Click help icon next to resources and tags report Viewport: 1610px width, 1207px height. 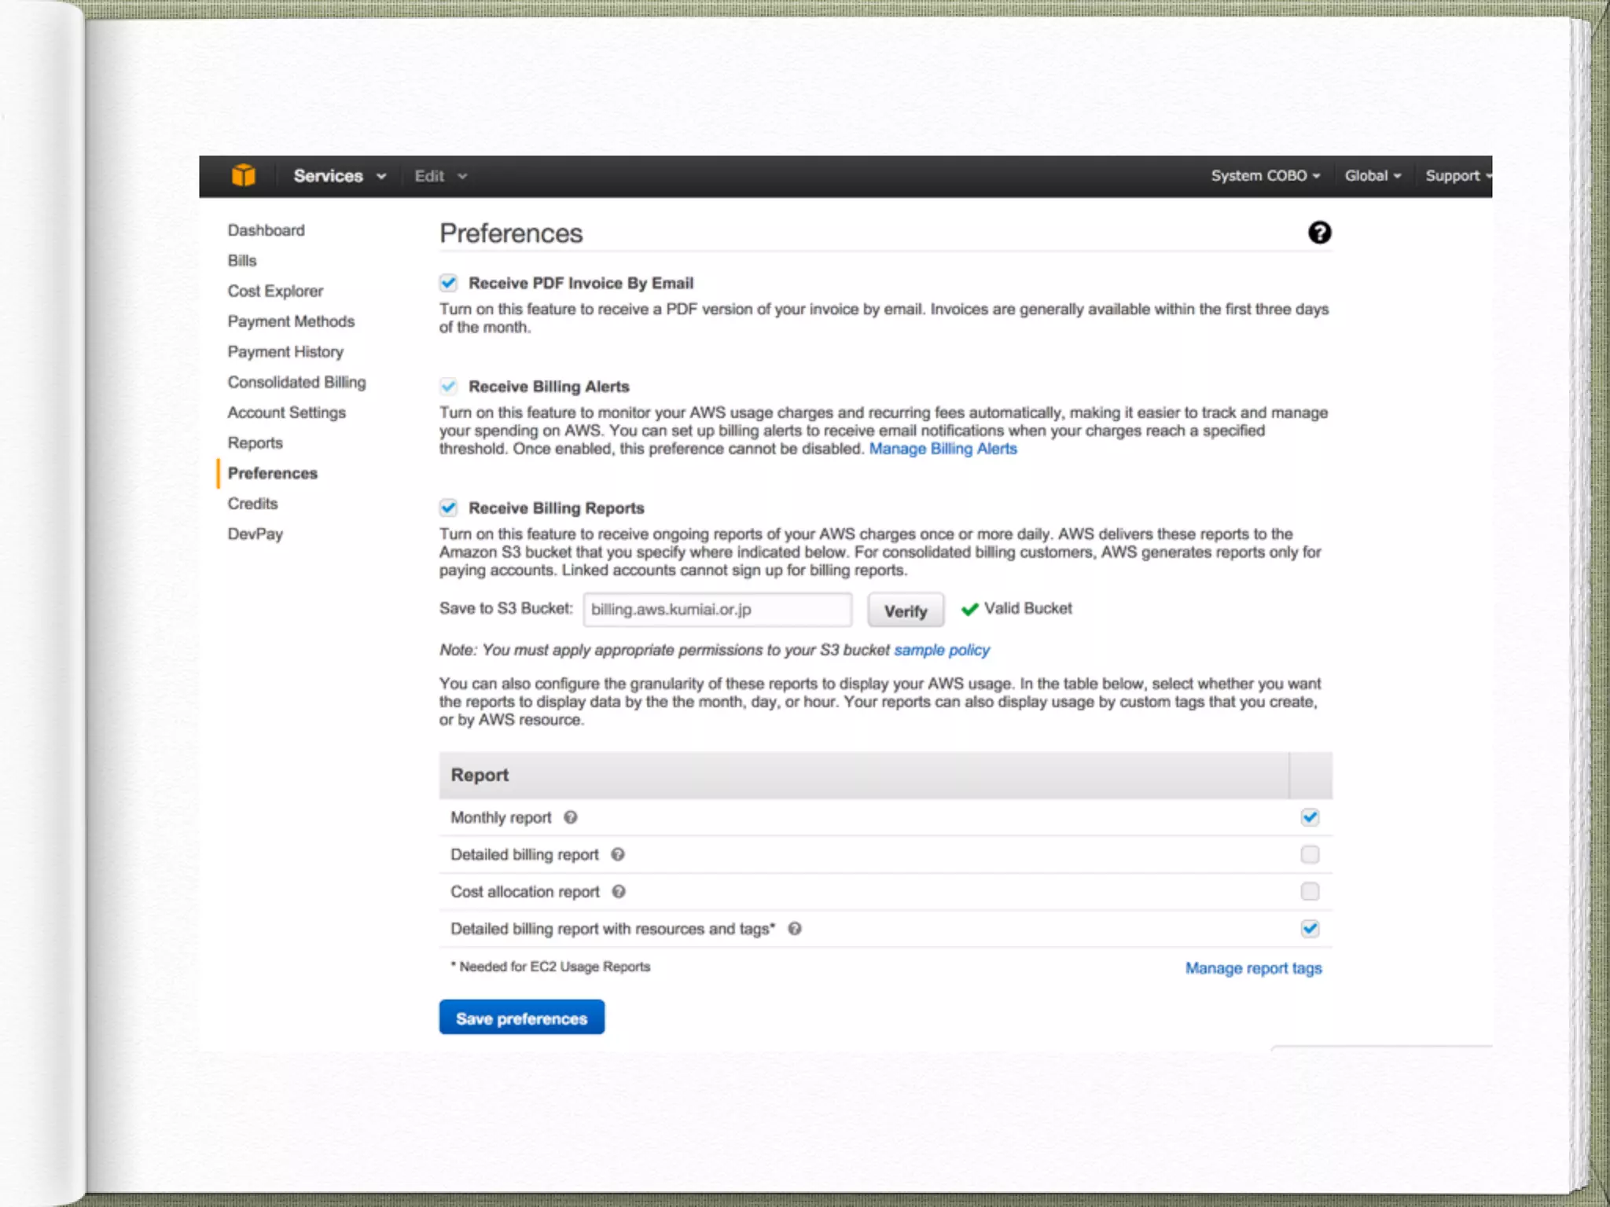[795, 929]
